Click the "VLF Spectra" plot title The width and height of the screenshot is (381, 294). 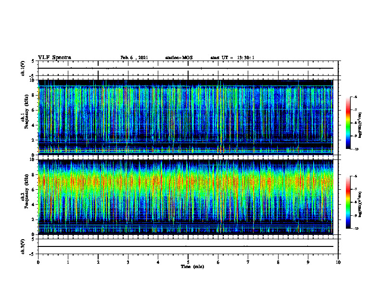54,58
